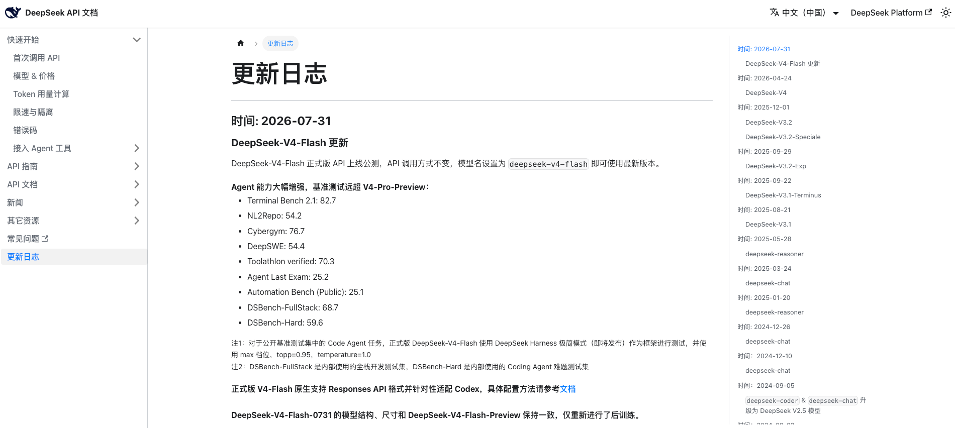Jump to 时间: 2024-12-10 in the contents list
The height and width of the screenshot is (428, 955).
765,356
